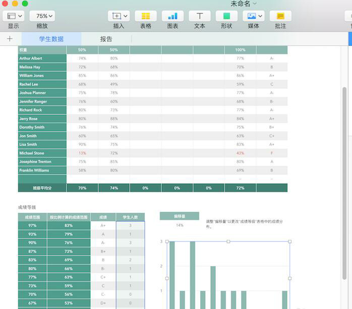Click the 100% weight header cell
The image size is (352, 309).
(x=240, y=50)
